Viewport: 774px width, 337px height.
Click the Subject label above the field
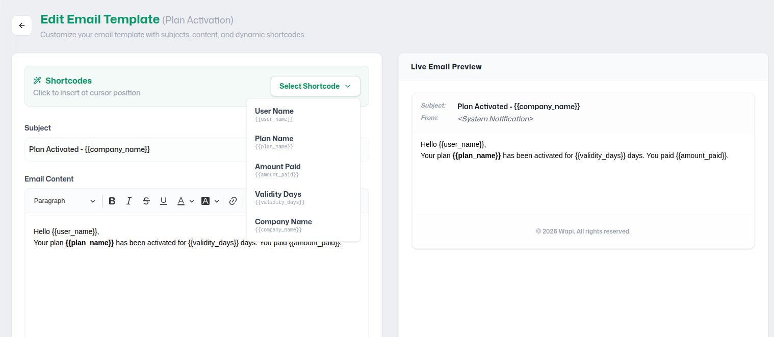click(38, 128)
